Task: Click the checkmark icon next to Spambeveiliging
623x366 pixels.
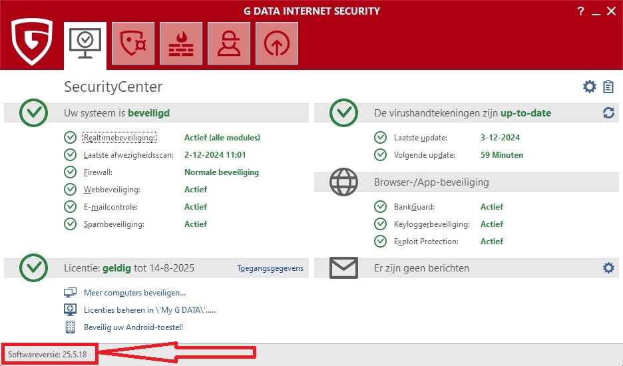Action: point(70,224)
